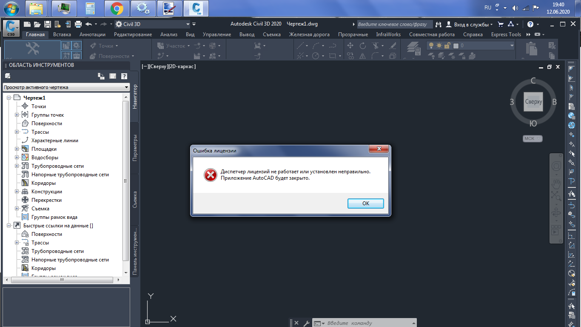
Task: Open the Autodesk App Store cart icon
Action: pyautogui.click(x=501, y=24)
